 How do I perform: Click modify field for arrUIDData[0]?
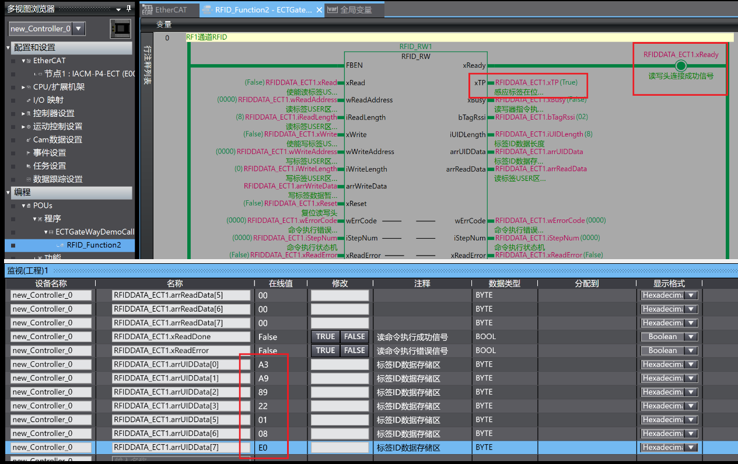click(340, 365)
